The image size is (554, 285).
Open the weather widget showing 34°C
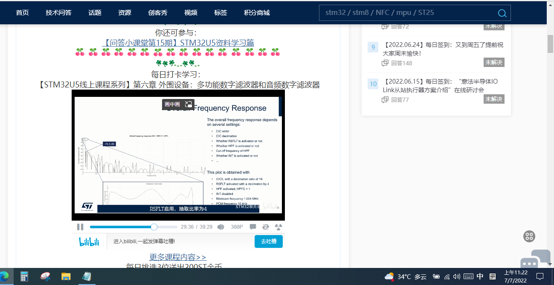pos(405,276)
